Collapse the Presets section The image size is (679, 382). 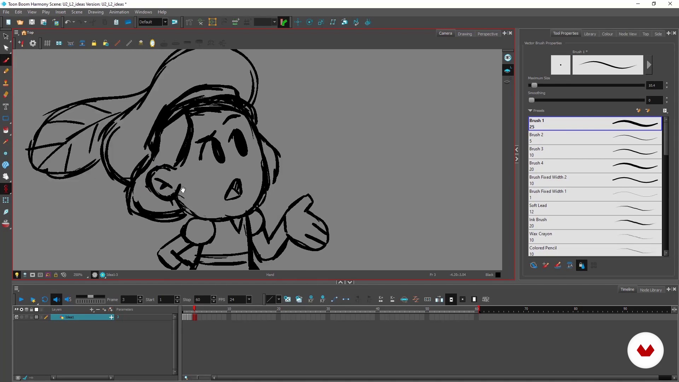coord(530,111)
